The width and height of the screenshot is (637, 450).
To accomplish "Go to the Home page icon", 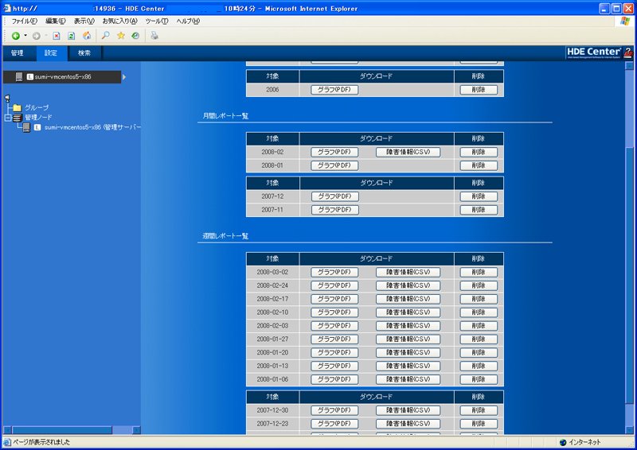I will (x=87, y=36).
